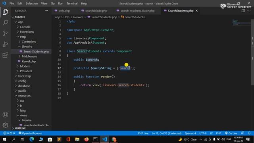The height and width of the screenshot is (143, 254).
Task: Collapse the Livewire folder under Http
Action: [27, 46]
